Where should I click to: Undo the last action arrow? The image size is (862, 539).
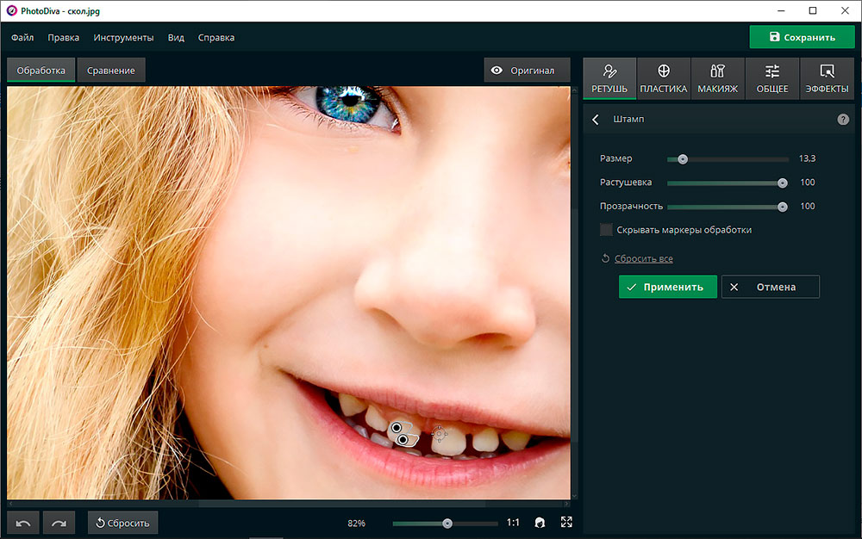pos(23,523)
